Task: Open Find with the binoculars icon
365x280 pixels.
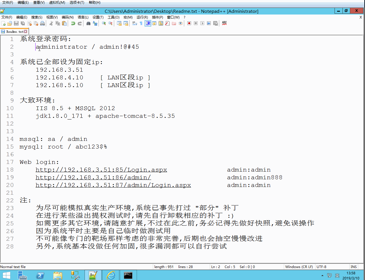Action: pyautogui.click(x=89, y=23)
